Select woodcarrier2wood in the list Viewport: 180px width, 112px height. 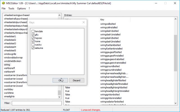coord(13,86)
